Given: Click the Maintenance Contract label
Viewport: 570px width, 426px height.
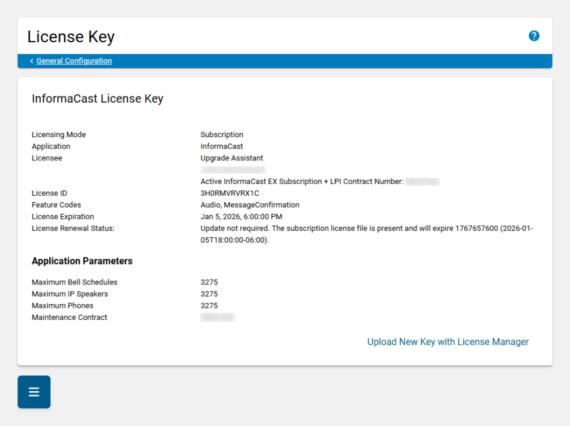Looking at the screenshot, I should point(69,317).
